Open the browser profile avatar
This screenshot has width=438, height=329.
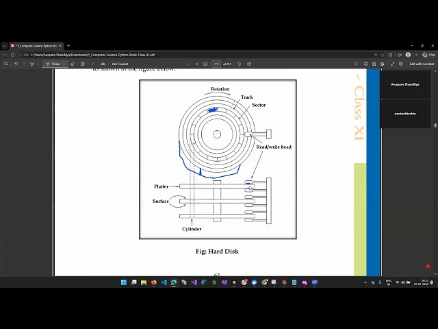[x=408, y=55]
